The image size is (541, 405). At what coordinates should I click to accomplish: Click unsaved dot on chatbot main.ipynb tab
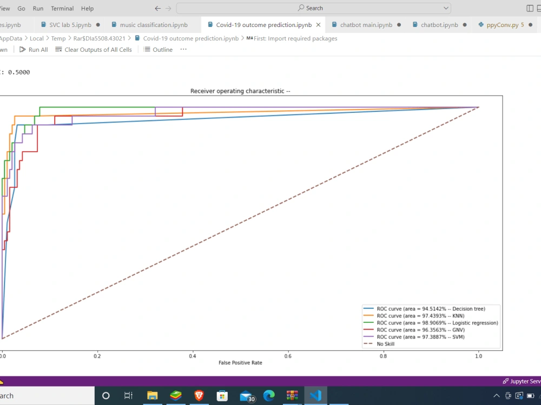(x=399, y=25)
